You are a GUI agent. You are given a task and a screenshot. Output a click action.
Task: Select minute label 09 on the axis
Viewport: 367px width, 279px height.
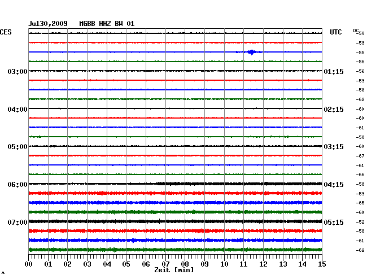coord(204,264)
